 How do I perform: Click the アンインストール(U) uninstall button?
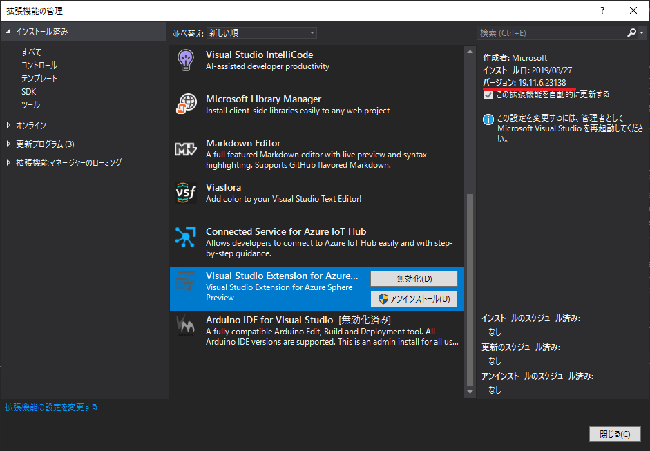tap(414, 299)
